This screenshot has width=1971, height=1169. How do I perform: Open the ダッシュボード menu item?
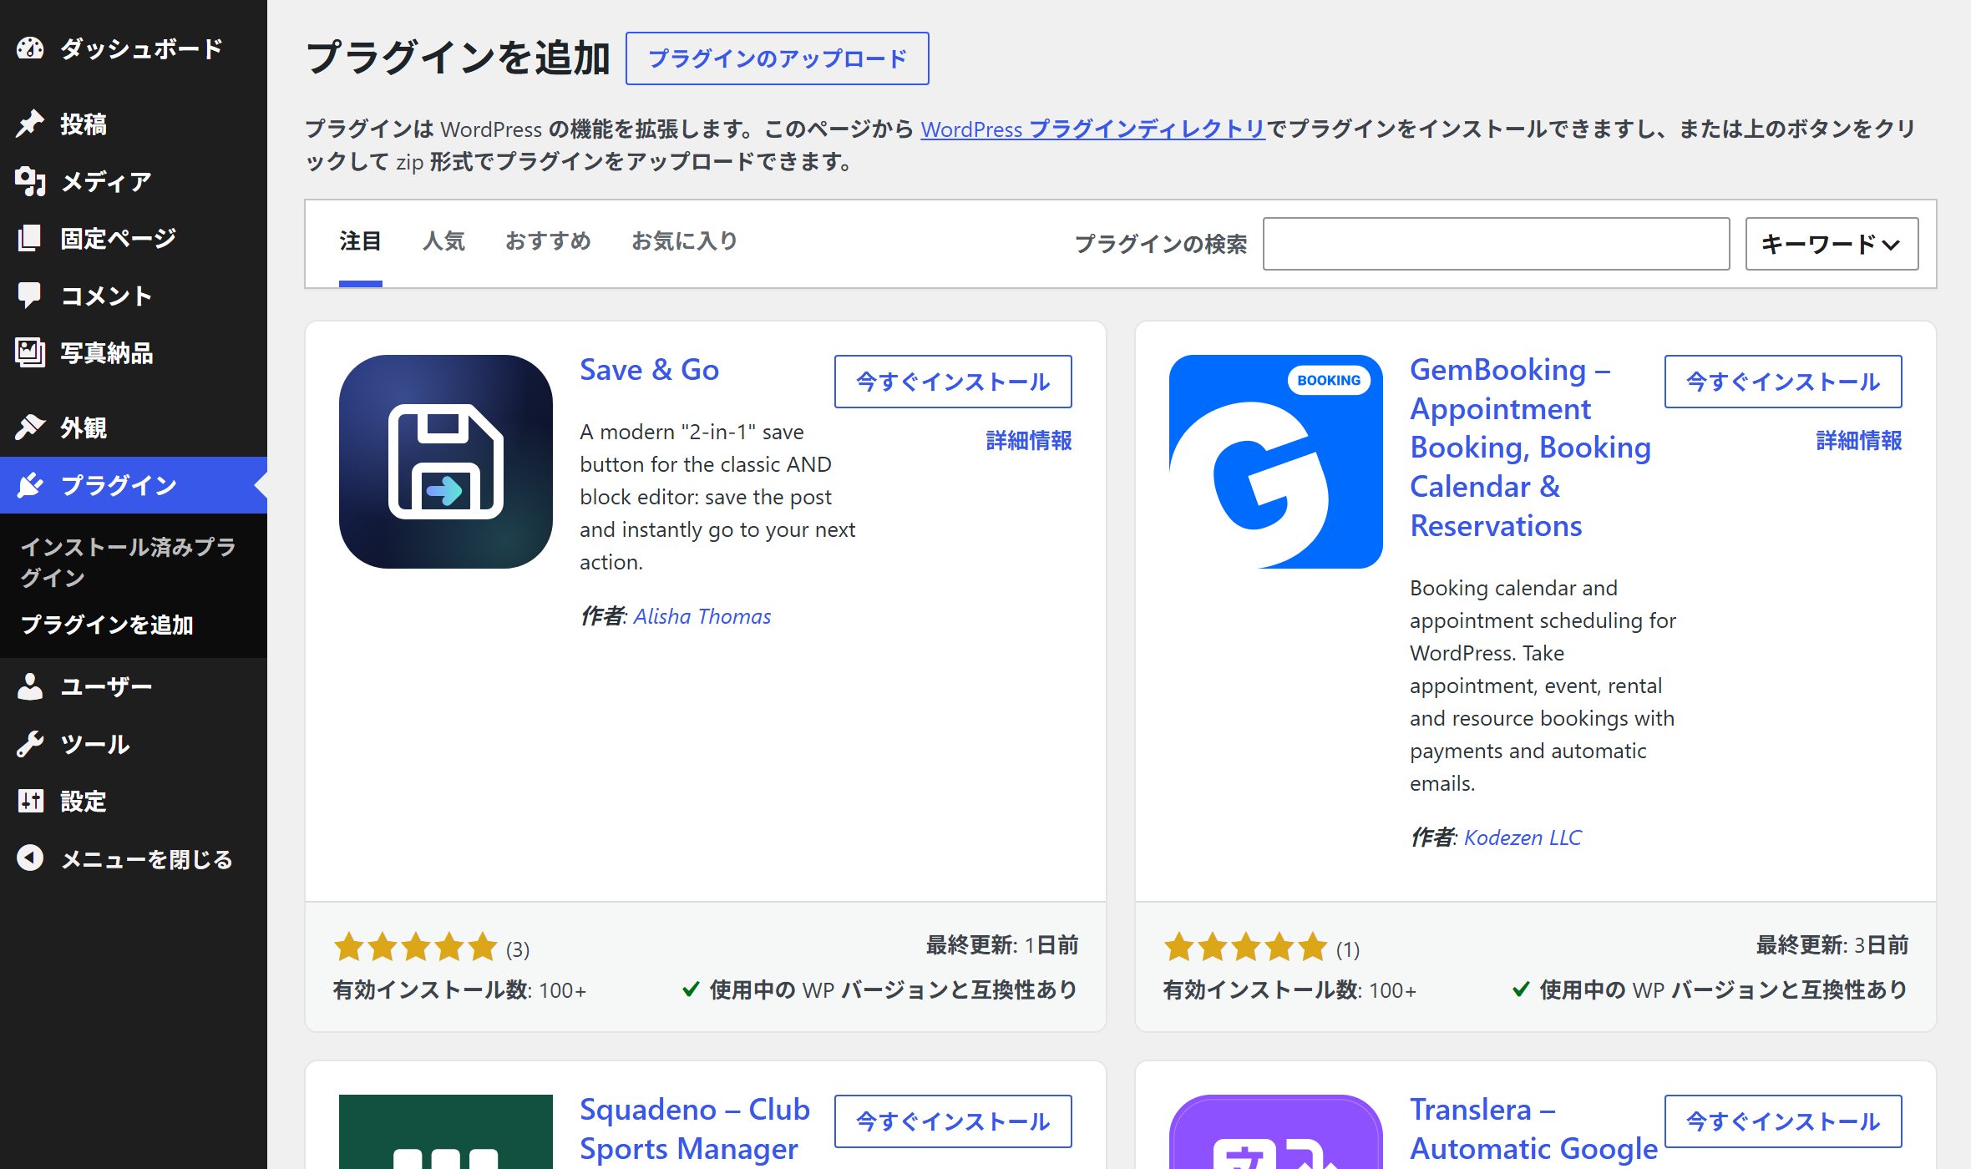pos(134,48)
